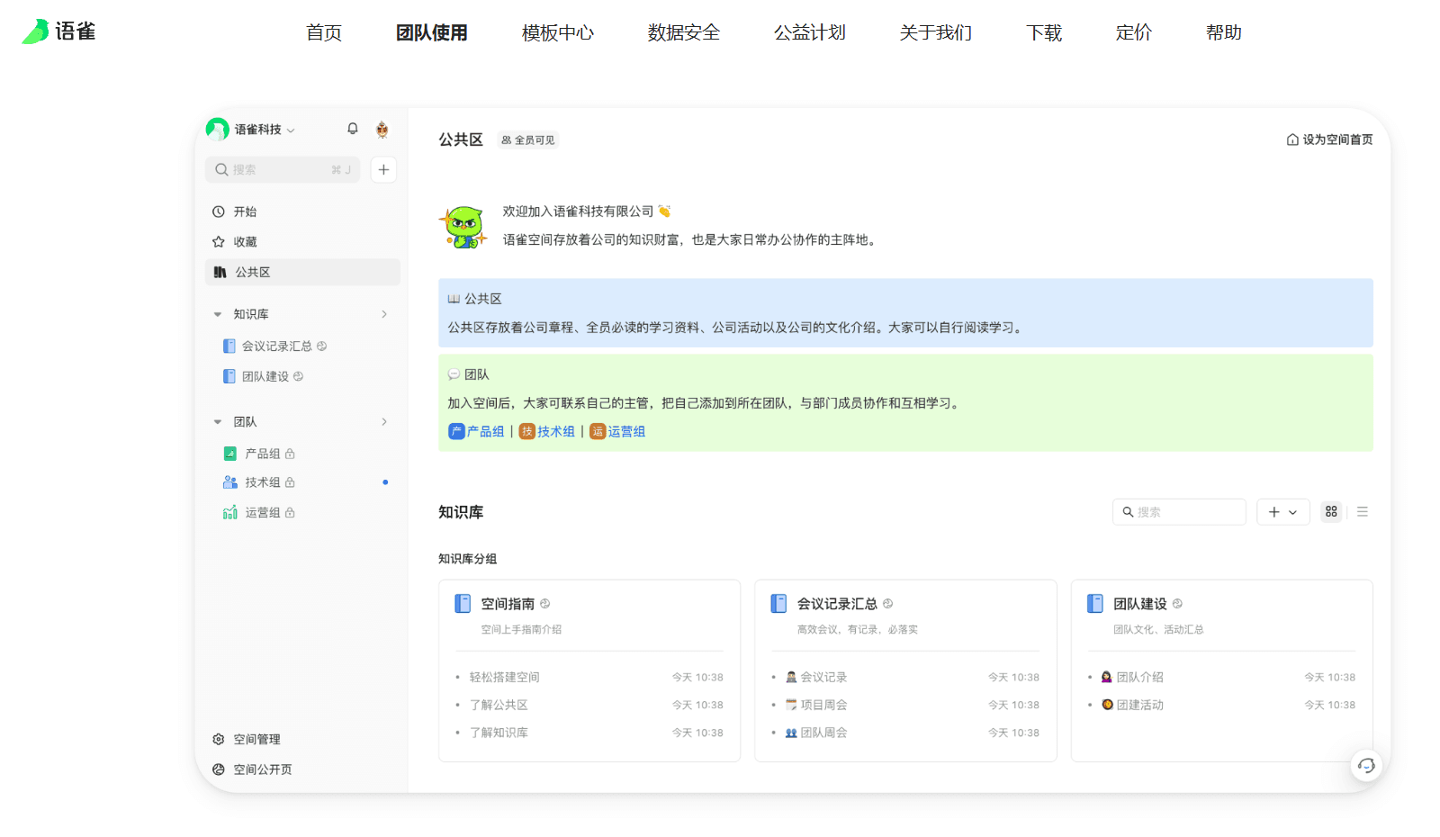The height and width of the screenshot is (837, 1440).
Task: Open 会议记录 document
Action: [x=816, y=677]
